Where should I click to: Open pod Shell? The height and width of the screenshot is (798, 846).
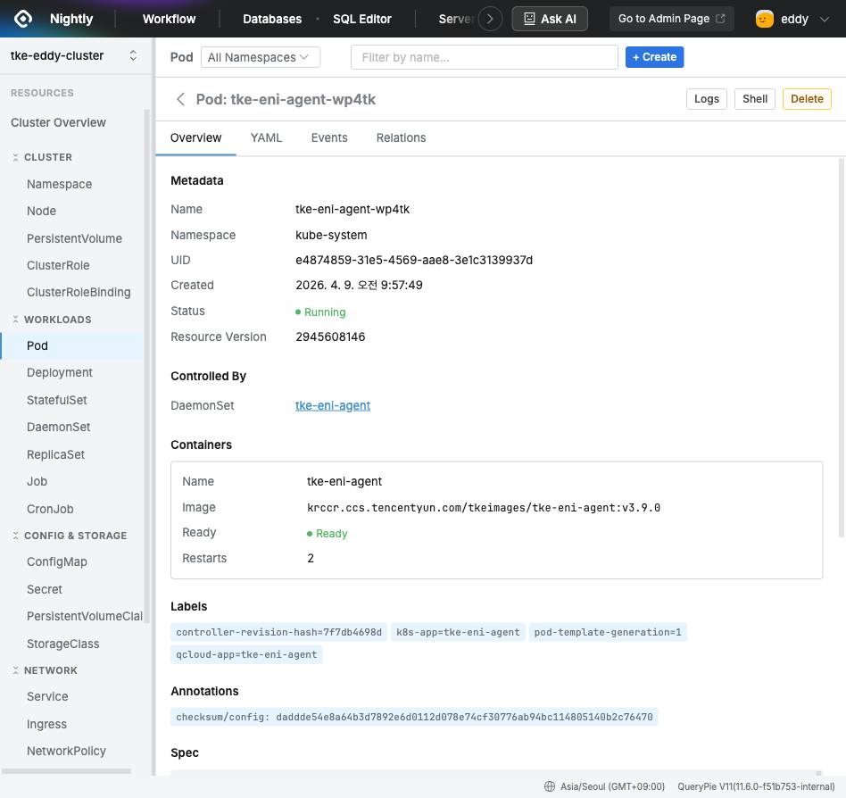tap(754, 99)
